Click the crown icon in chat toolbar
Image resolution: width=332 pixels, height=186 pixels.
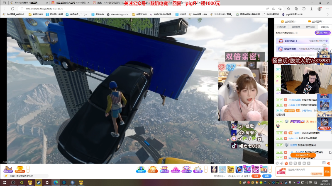pyautogui.click(x=286, y=163)
